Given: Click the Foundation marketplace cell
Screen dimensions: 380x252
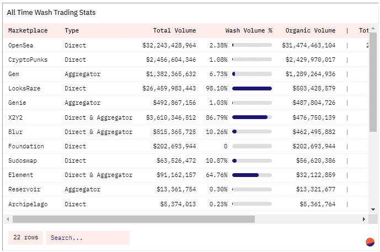Looking at the screenshot, I should coord(26,146).
